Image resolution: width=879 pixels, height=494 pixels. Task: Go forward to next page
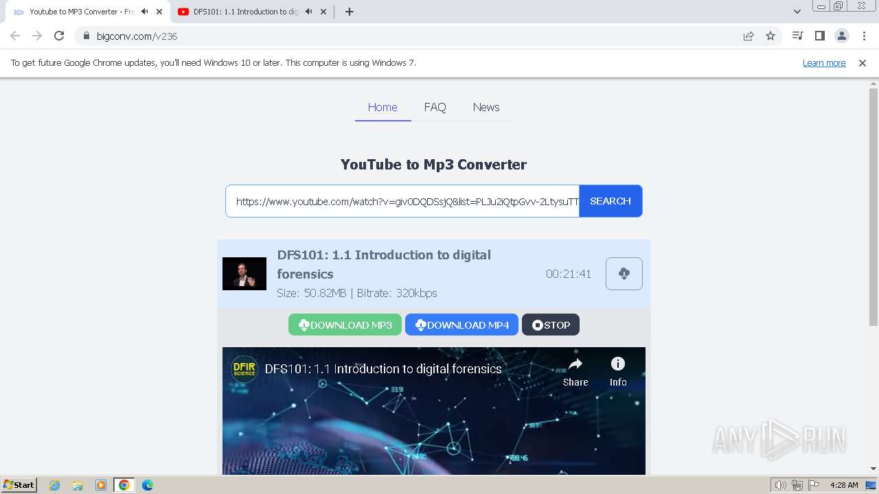click(37, 36)
